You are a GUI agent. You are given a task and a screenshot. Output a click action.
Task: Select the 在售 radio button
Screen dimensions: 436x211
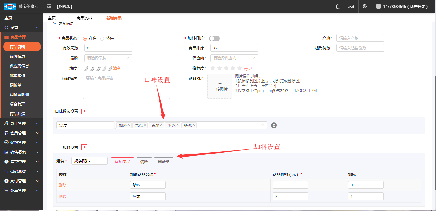click(85, 38)
